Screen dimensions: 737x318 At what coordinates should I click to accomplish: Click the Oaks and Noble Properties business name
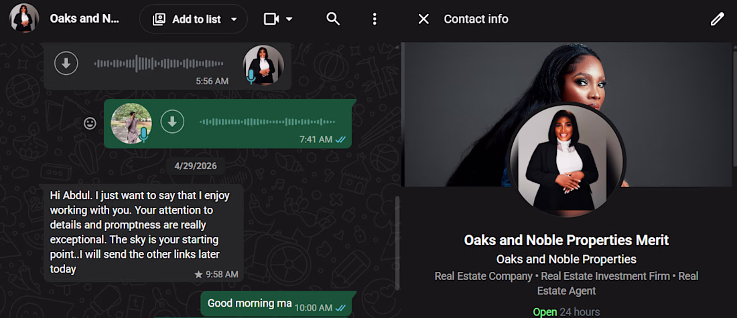(566, 259)
